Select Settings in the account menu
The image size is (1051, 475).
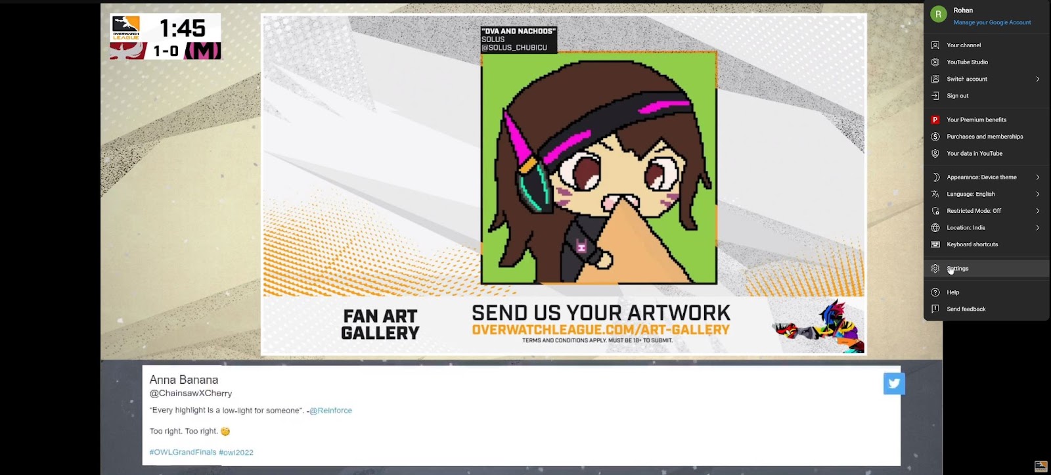(x=958, y=269)
